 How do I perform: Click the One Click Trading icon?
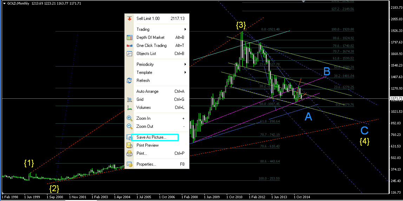(x=129, y=46)
